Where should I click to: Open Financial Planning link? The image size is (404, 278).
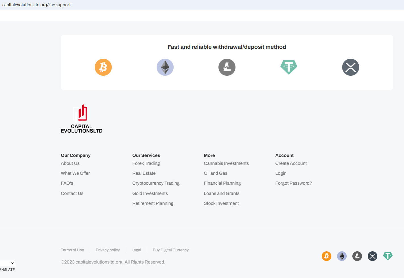tap(222, 183)
